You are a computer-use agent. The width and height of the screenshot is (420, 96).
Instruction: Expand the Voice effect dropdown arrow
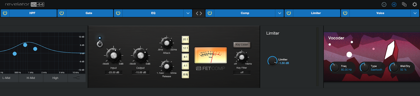[x=415, y=13]
